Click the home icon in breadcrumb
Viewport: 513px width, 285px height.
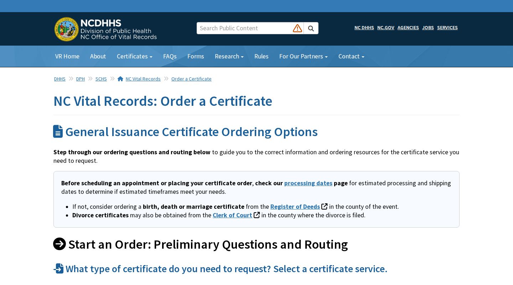point(120,79)
